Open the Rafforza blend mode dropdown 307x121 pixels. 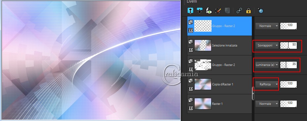coord(267,84)
